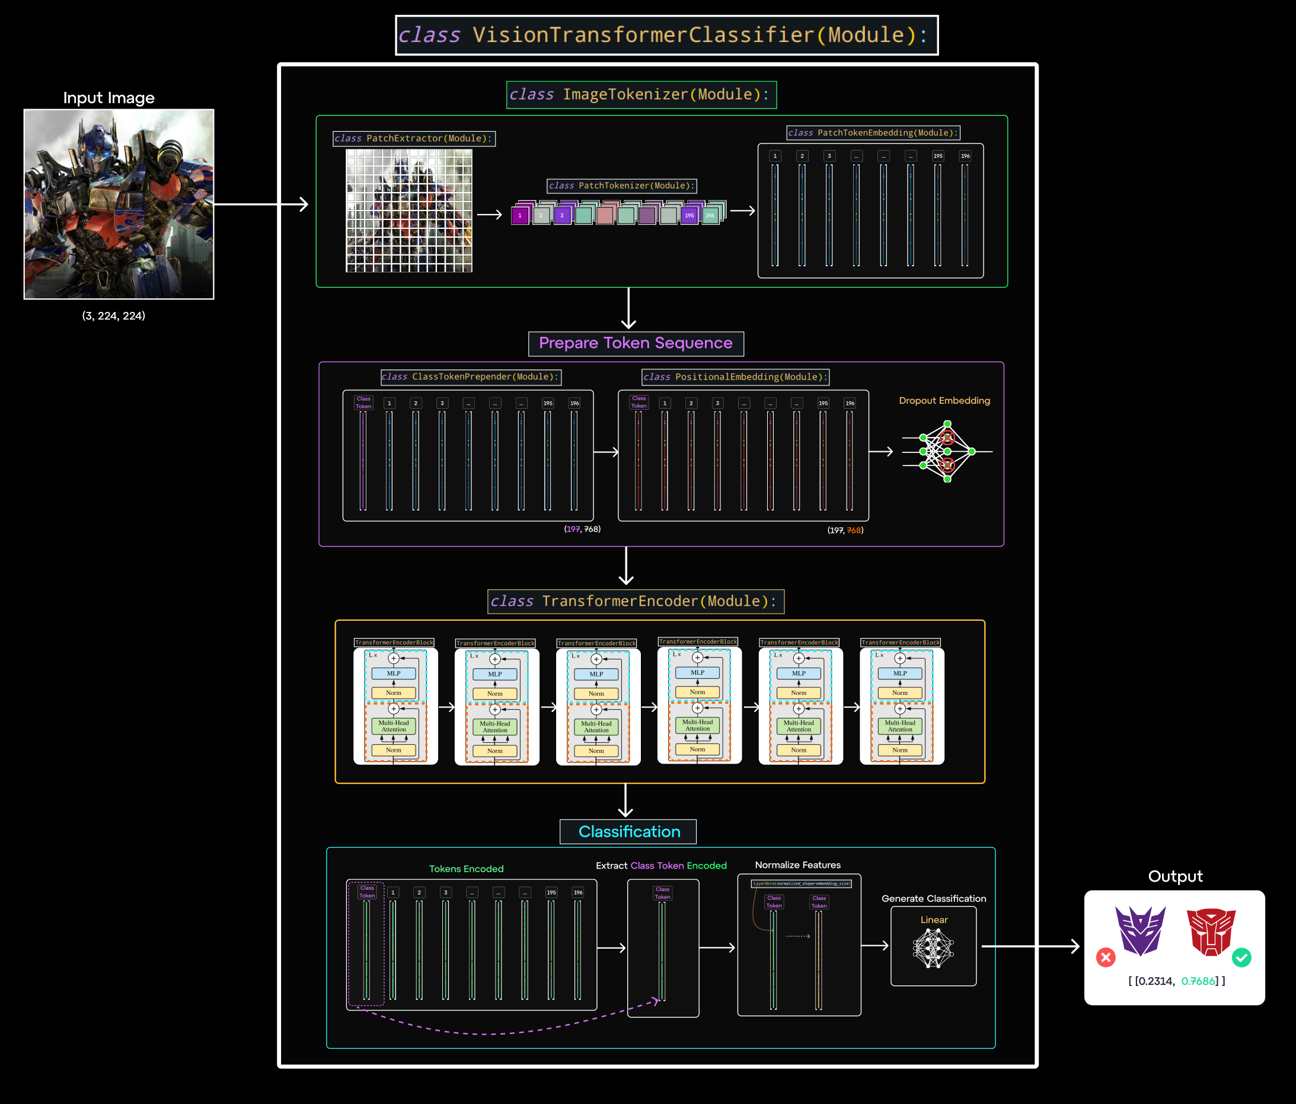The height and width of the screenshot is (1104, 1296).
Task: Click token index 195 in ClassTokenPrepender panel
Action: [548, 403]
